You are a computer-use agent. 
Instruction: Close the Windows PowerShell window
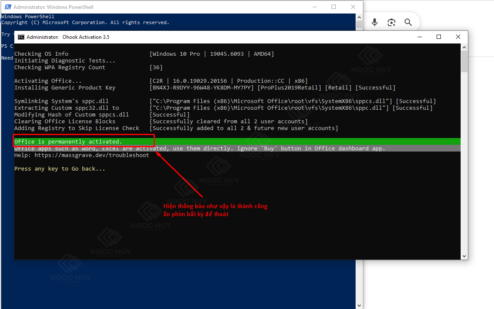click(x=353, y=7)
